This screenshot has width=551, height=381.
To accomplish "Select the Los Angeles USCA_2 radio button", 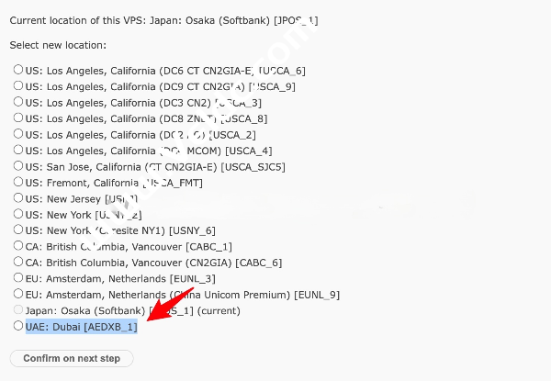I will click(18, 134).
